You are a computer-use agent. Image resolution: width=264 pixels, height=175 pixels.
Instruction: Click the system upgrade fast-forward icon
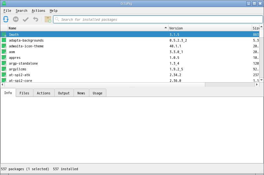coord(16,19)
